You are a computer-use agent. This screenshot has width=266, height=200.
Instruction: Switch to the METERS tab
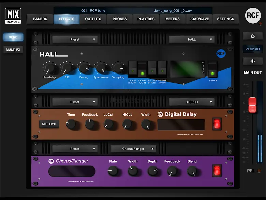(x=173, y=19)
